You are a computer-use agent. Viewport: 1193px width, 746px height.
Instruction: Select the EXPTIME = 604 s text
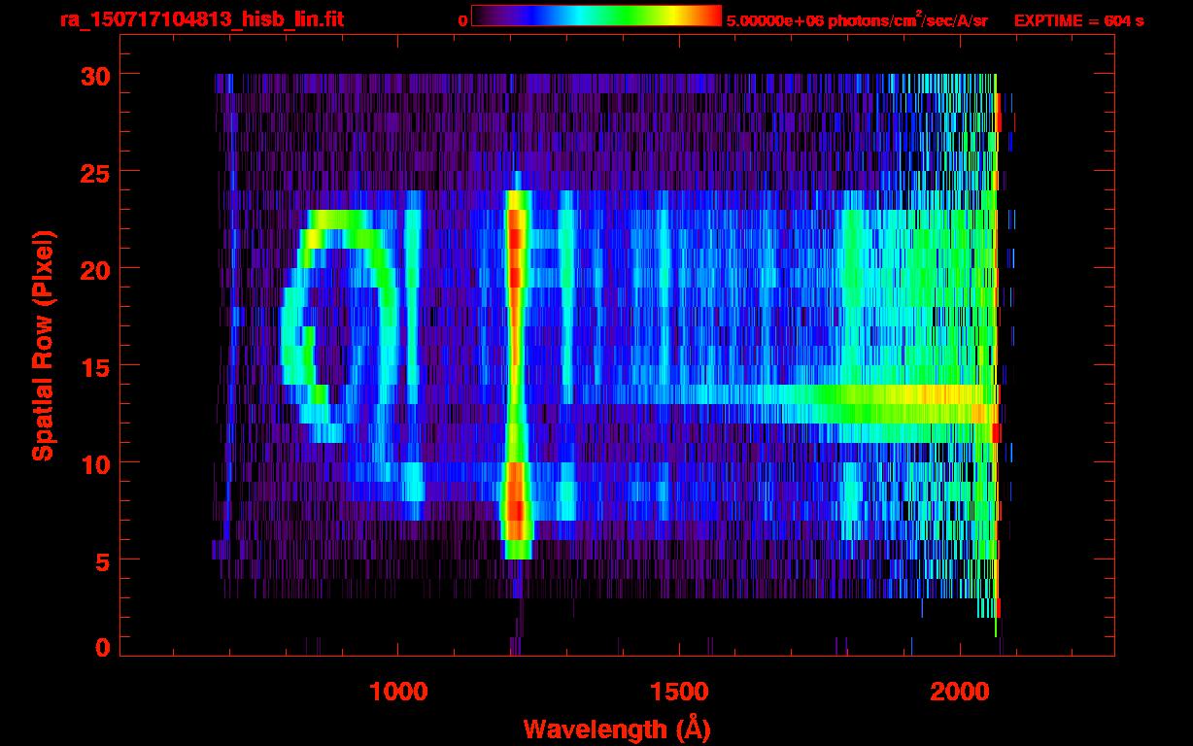point(1078,20)
